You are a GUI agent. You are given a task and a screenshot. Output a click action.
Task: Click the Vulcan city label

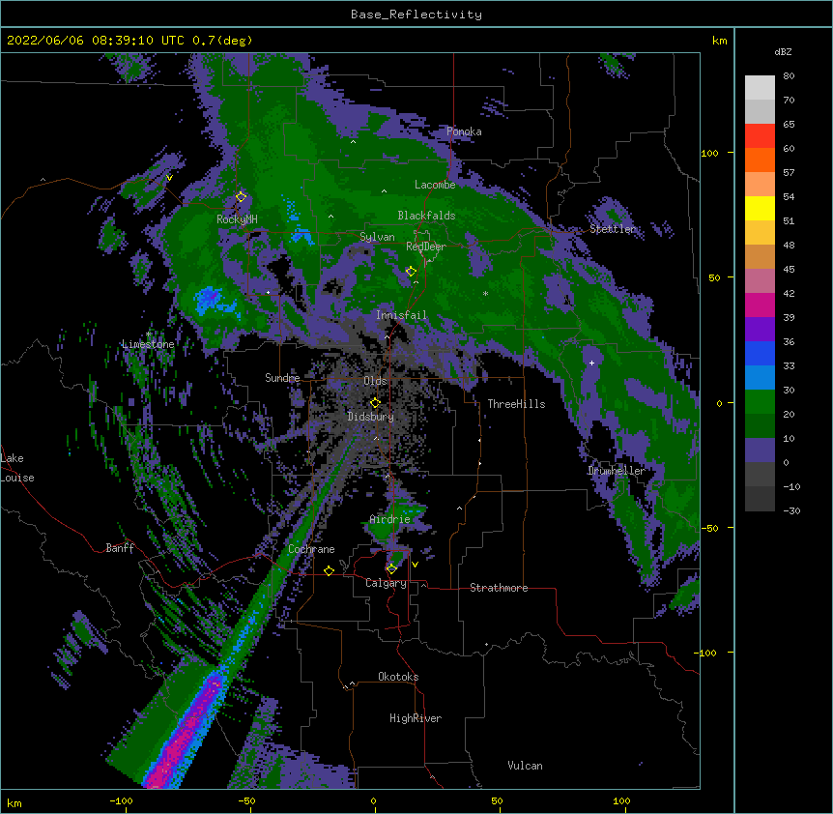(525, 766)
